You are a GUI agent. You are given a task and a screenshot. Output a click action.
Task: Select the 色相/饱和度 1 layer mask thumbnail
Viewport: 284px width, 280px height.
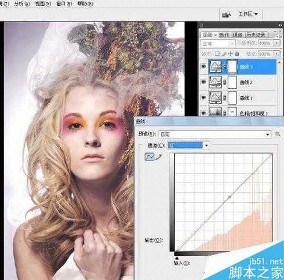(232, 111)
